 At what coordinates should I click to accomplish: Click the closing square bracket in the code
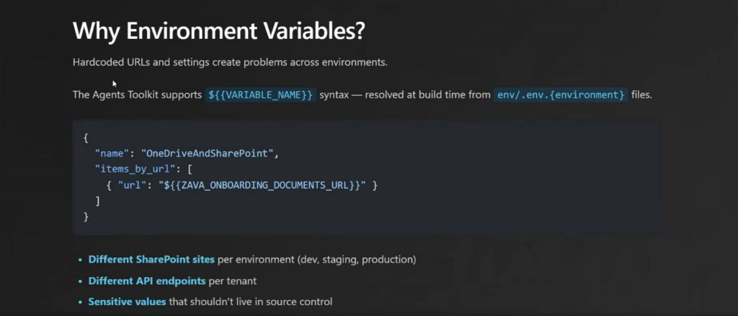(98, 201)
